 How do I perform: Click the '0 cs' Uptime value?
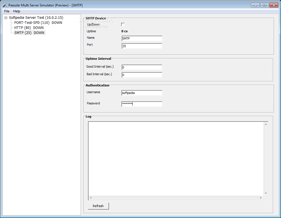pos(124,31)
